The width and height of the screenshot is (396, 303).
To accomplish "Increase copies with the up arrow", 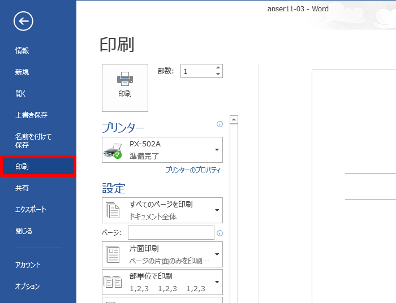I will coord(218,68).
